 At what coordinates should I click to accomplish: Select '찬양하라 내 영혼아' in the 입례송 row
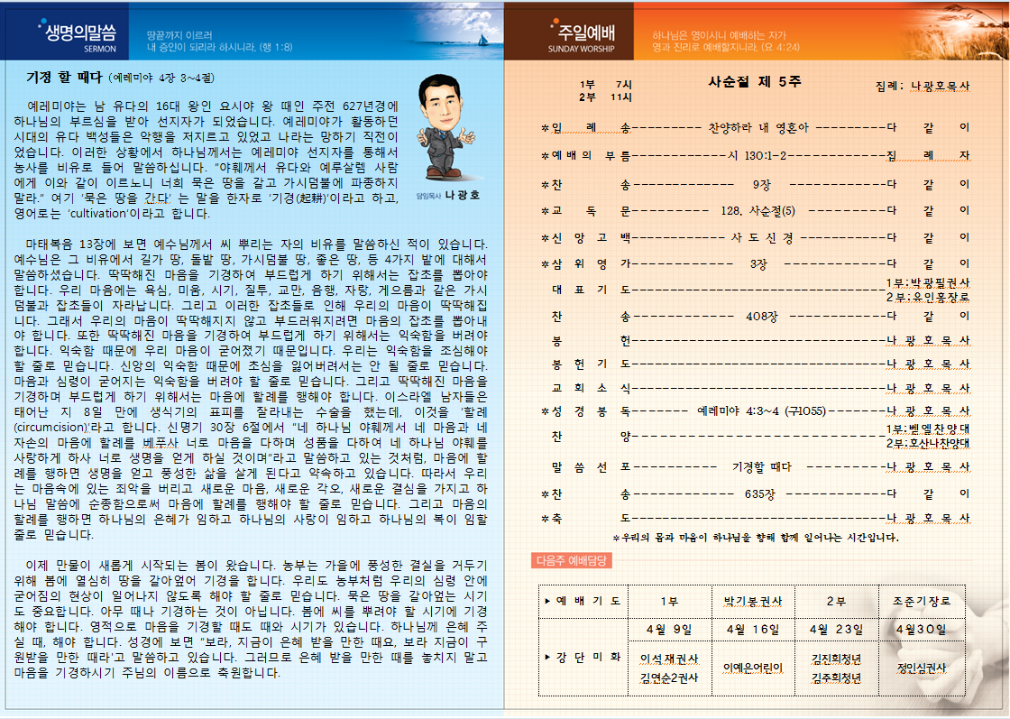(758, 128)
